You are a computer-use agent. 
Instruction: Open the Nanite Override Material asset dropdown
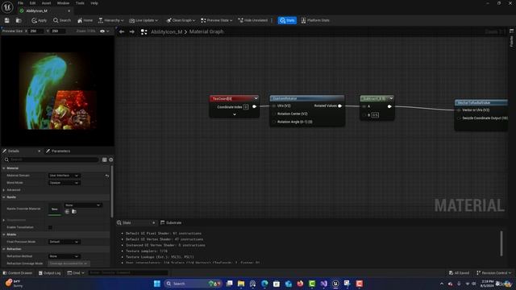tap(82, 205)
